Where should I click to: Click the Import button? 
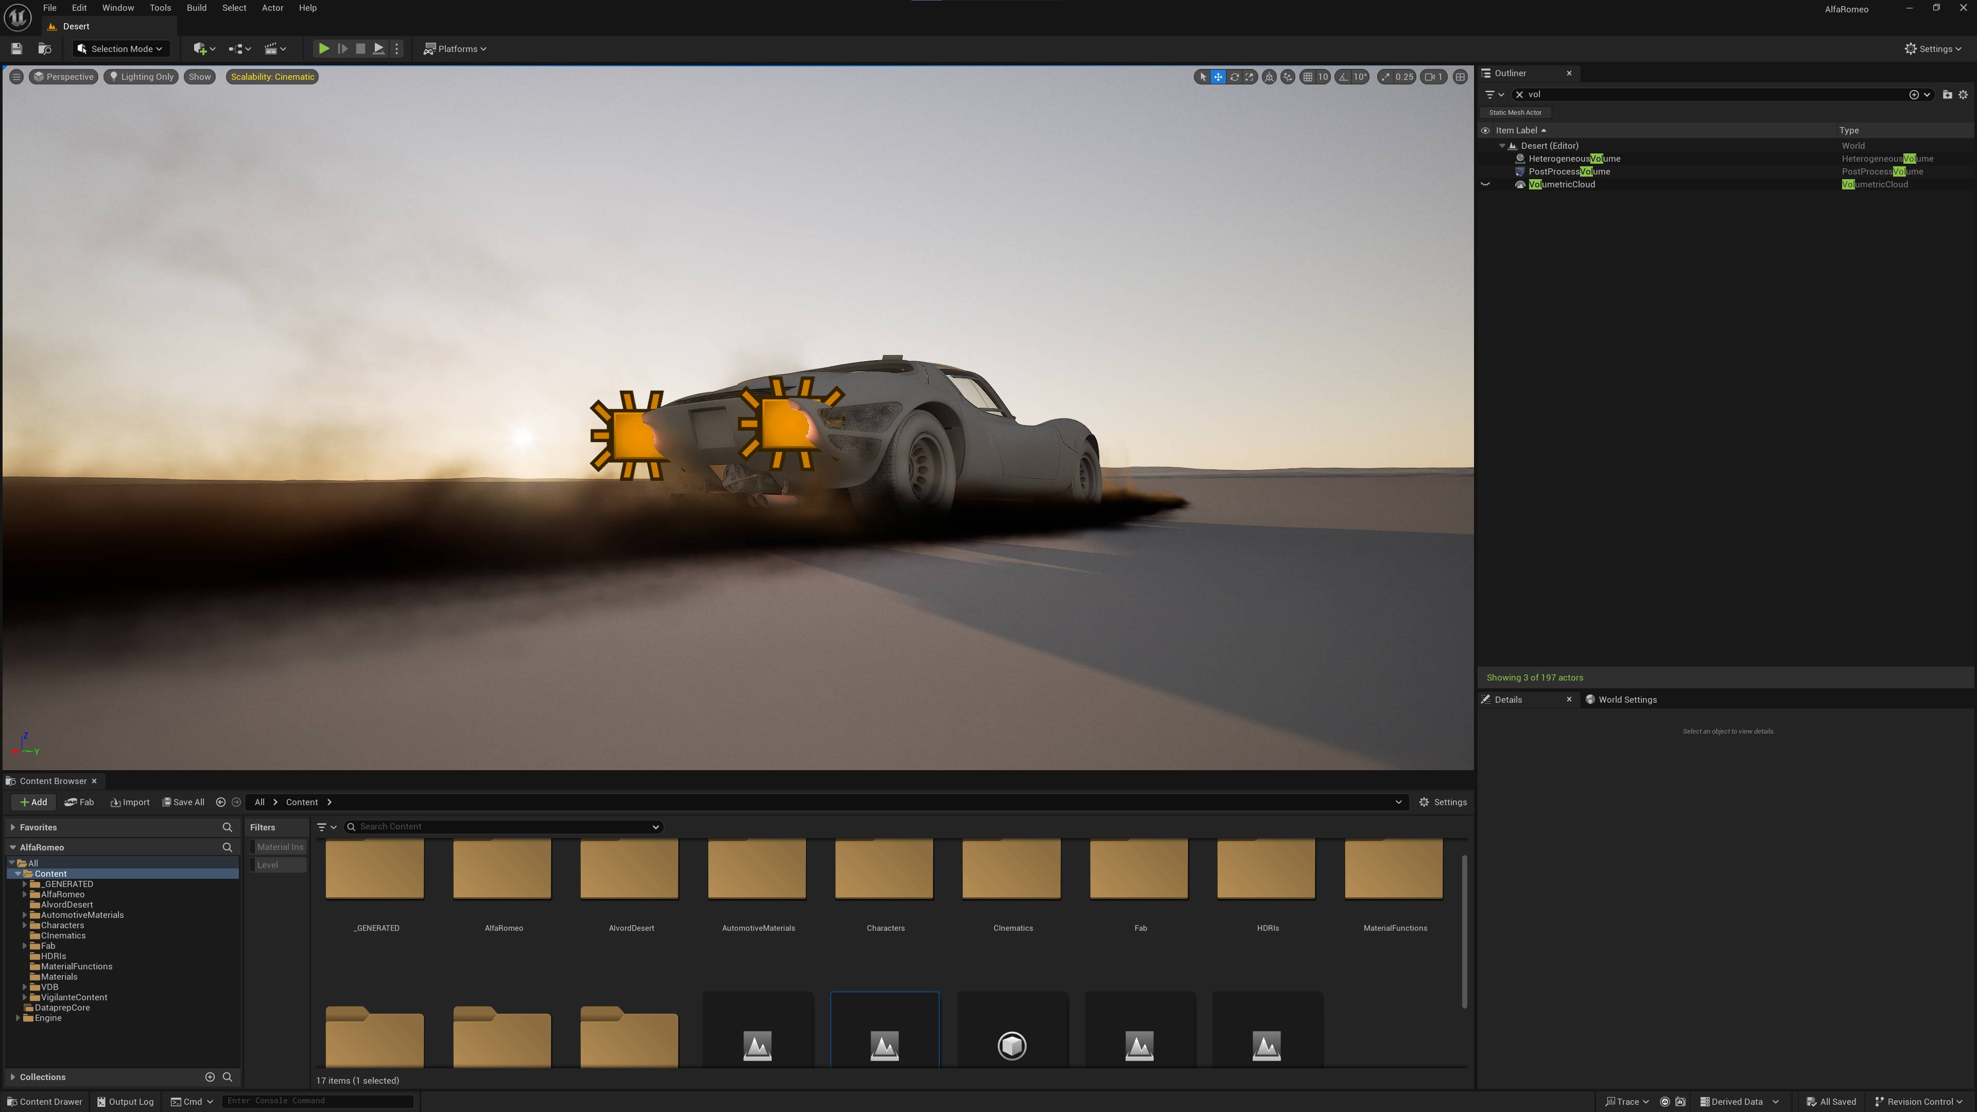point(130,802)
